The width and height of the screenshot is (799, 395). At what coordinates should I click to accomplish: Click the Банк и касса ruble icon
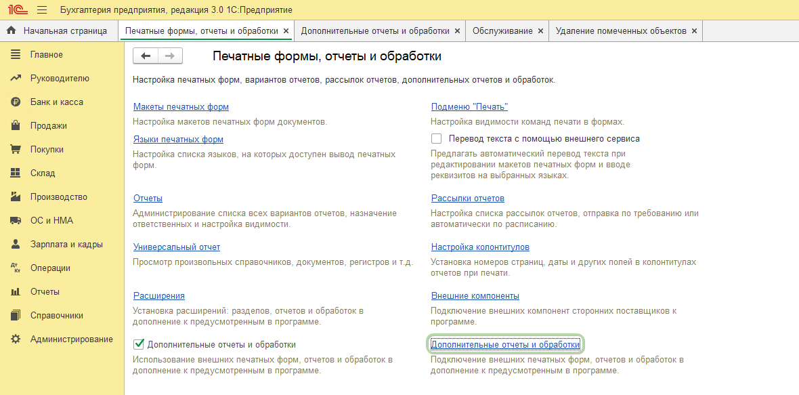point(16,102)
